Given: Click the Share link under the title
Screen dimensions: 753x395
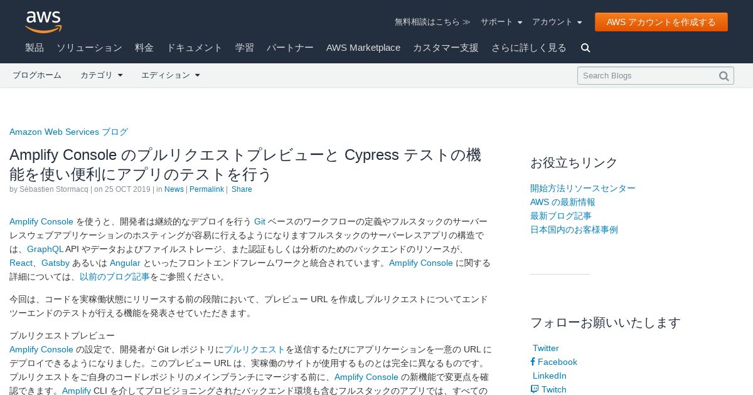Looking at the screenshot, I should 242,189.
